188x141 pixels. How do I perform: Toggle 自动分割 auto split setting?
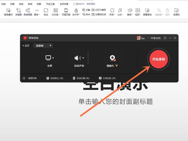81,78
